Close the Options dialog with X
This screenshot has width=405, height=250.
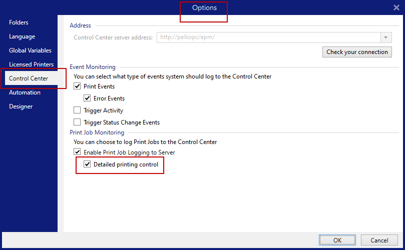pyautogui.click(x=396, y=7)
